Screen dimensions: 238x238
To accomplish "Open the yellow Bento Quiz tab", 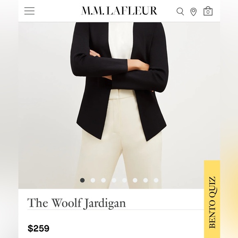I will click(x=212, y=199).
